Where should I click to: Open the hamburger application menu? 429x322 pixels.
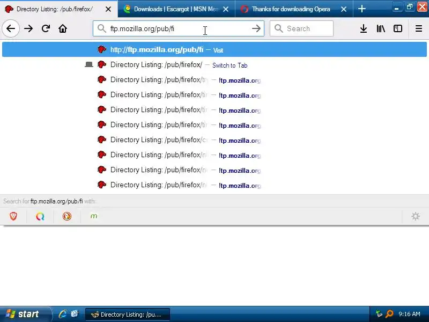point(419,28)
